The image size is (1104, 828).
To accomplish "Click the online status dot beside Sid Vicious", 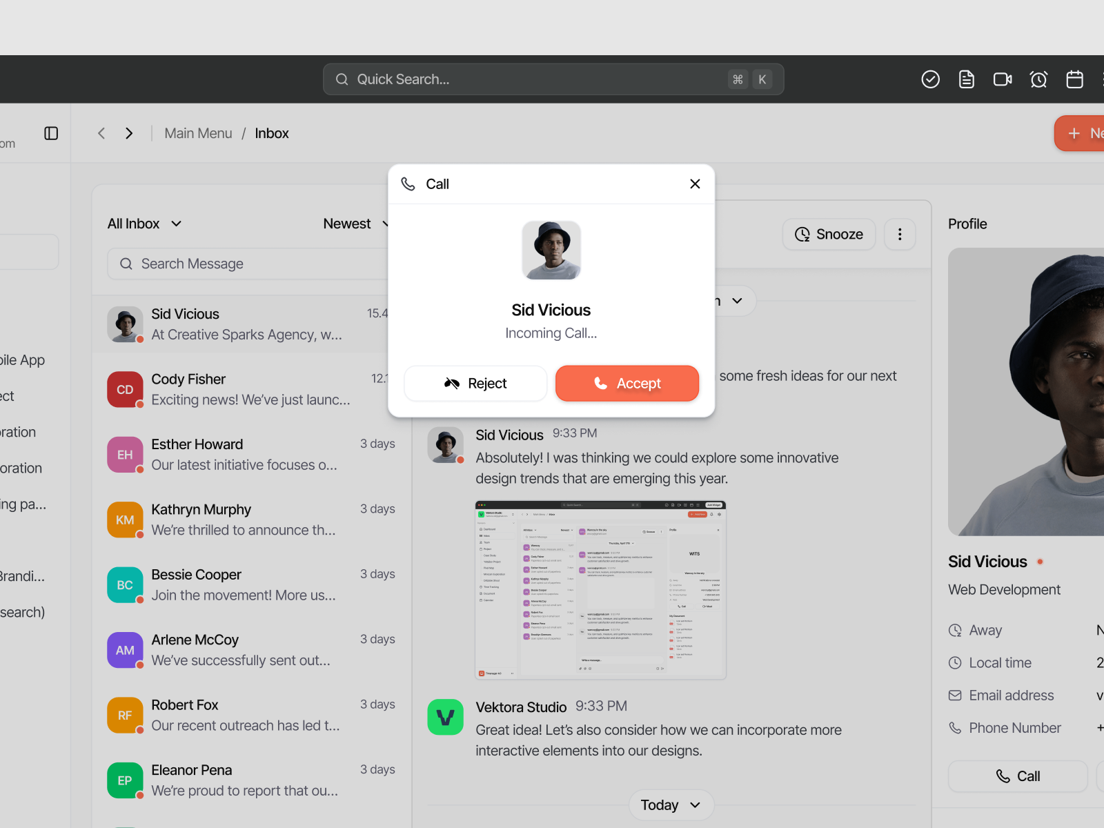I will (1039, 561).
